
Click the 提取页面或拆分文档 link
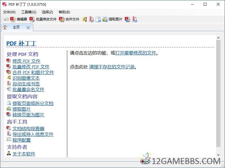click(33, 104)
